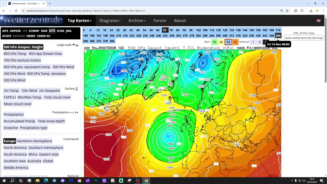This screenshot has height=184, width=327.
Task: Open the About page
Action: pyautogui.click(x=180, y=21)
